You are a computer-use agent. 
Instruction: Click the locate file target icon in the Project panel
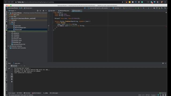tap(38, 11)
